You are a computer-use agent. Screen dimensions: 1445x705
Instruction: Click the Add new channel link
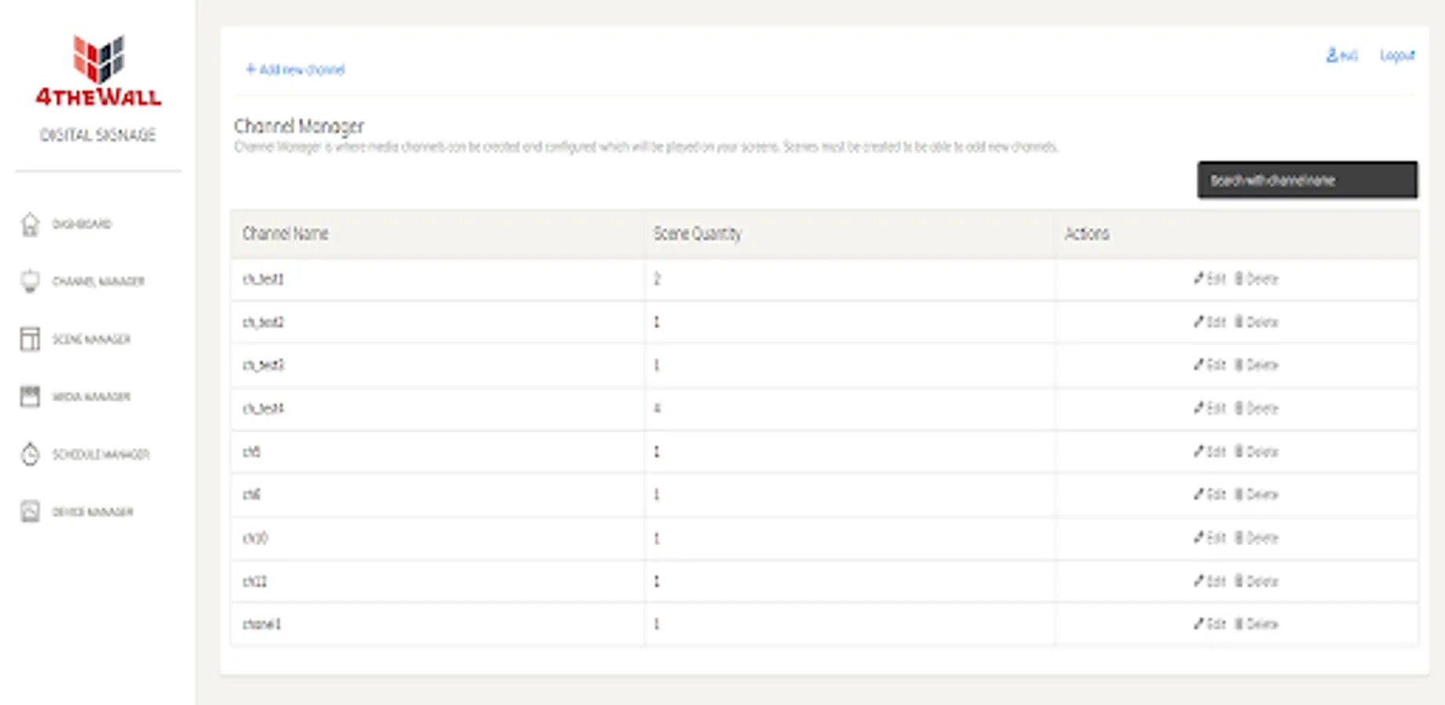pos(295,70)
